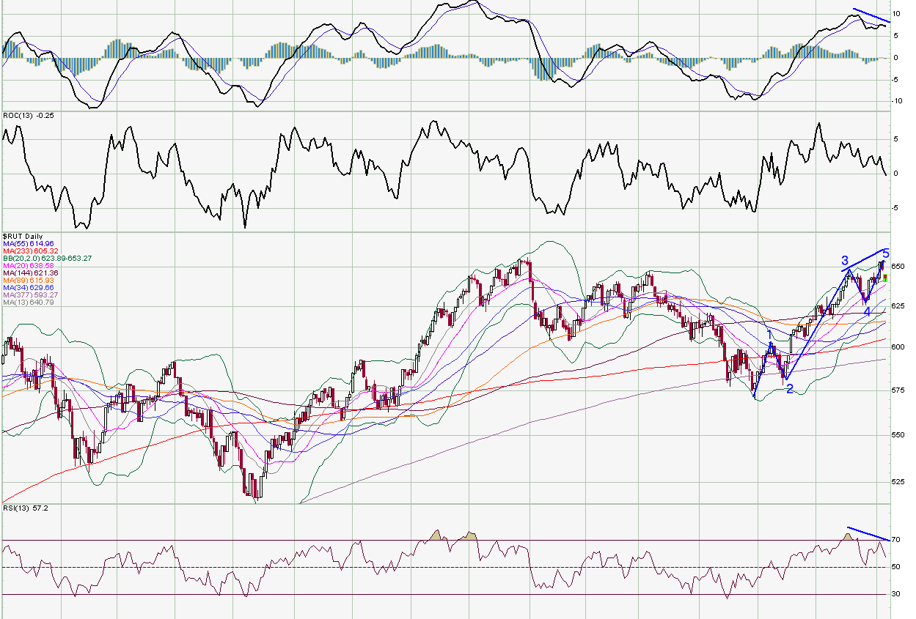Select the red "MA(233) 605.32" legend entry

(30, 251)
